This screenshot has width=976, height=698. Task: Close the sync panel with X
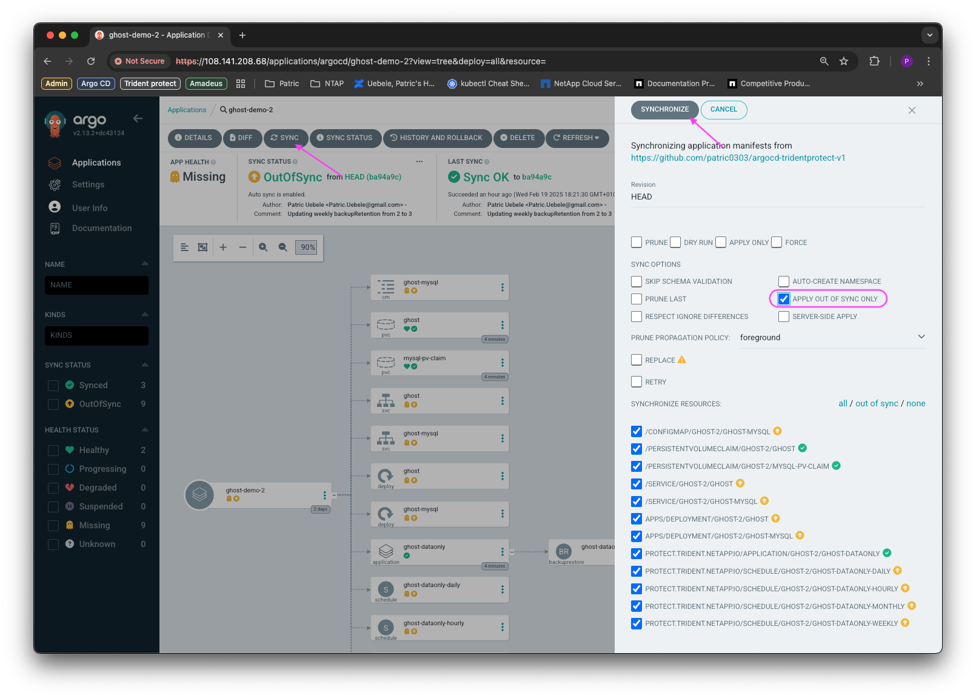coord(912,110)
